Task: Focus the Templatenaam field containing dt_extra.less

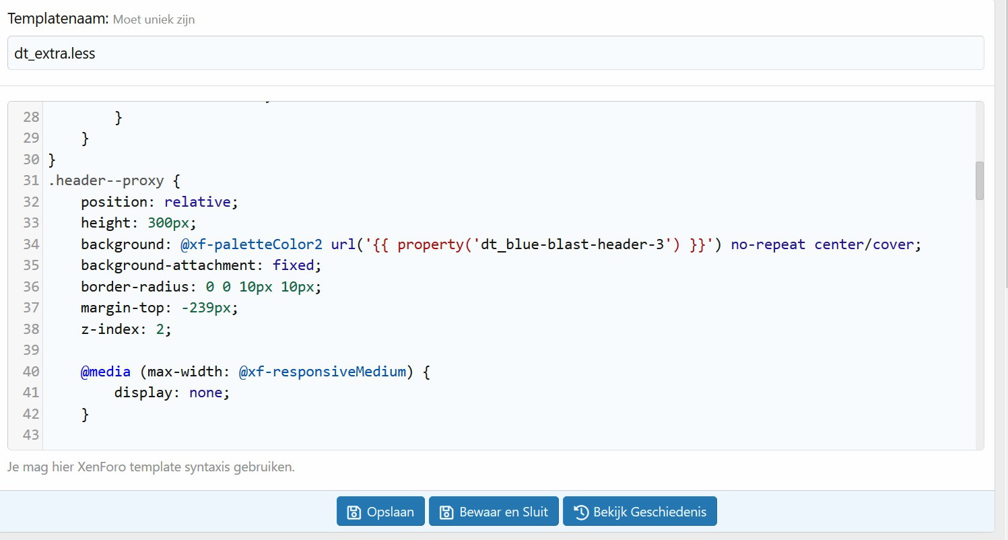Action: 496,53
